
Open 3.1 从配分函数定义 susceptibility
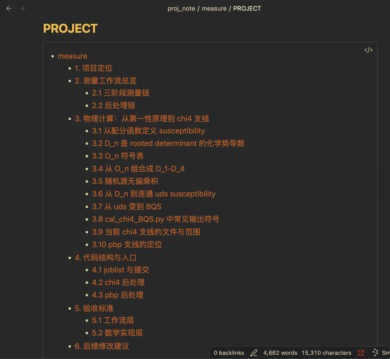pos(148,131)
